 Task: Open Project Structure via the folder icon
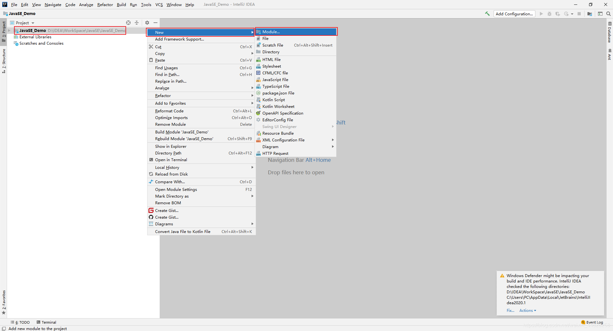590,14
